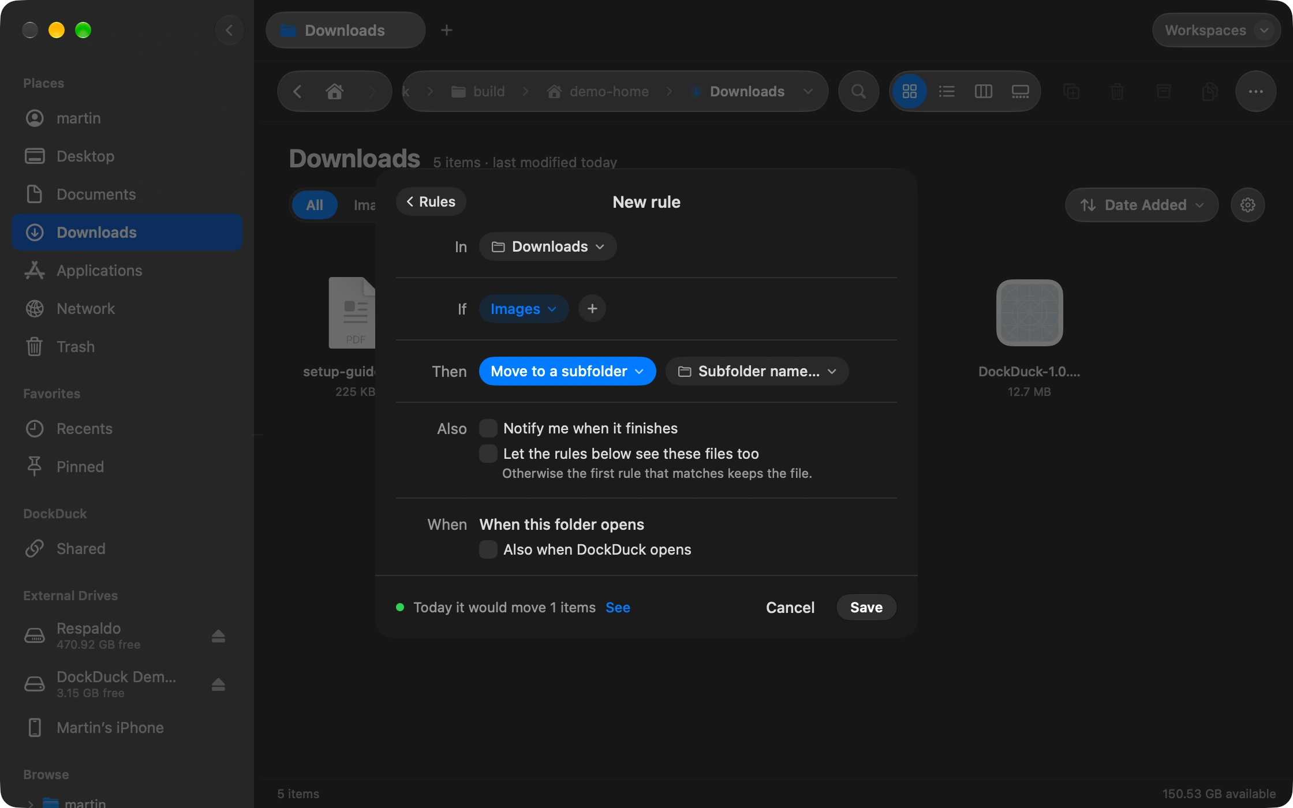Open the In Downloads folder dropdown
Screen dimensions: 1293x808
548,247
